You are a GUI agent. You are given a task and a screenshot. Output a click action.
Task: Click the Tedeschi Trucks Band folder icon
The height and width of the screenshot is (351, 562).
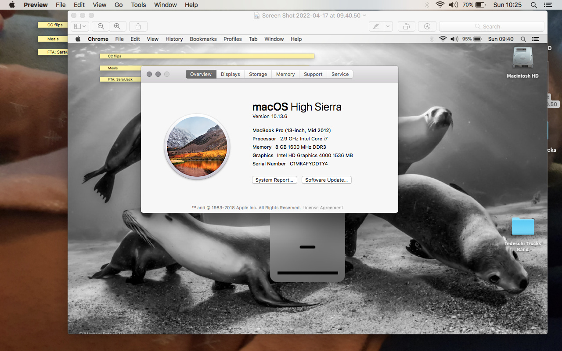click(x=523, y=226)
